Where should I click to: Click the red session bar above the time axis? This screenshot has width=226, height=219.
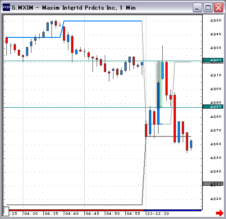(76, 210)
